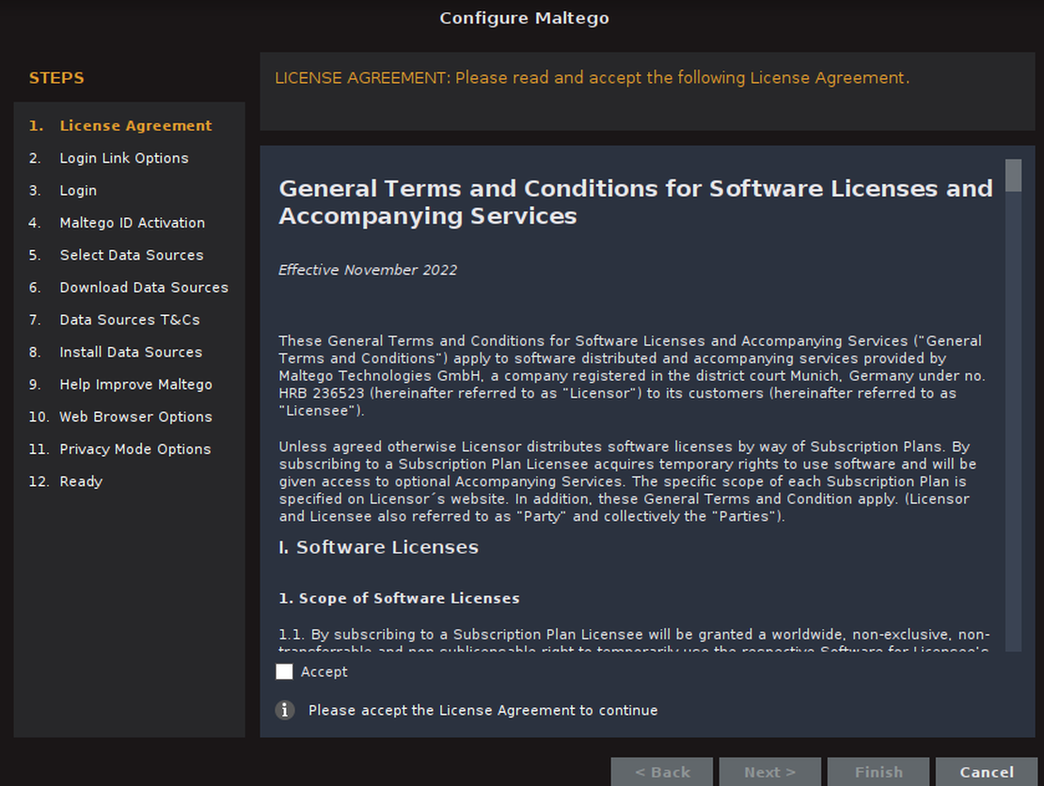Select Login Link Options step
Viewport: 1044px width, 786px height.
[x=123, y=158]
